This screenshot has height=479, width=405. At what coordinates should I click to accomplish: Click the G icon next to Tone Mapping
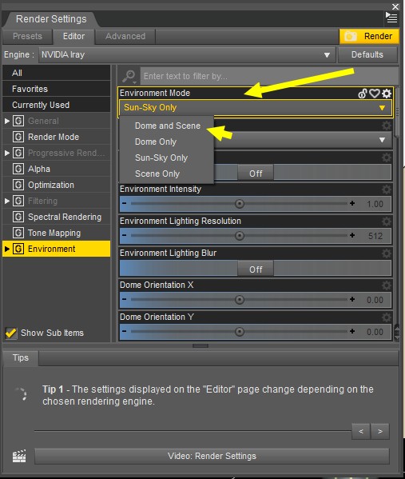(18, 233)
